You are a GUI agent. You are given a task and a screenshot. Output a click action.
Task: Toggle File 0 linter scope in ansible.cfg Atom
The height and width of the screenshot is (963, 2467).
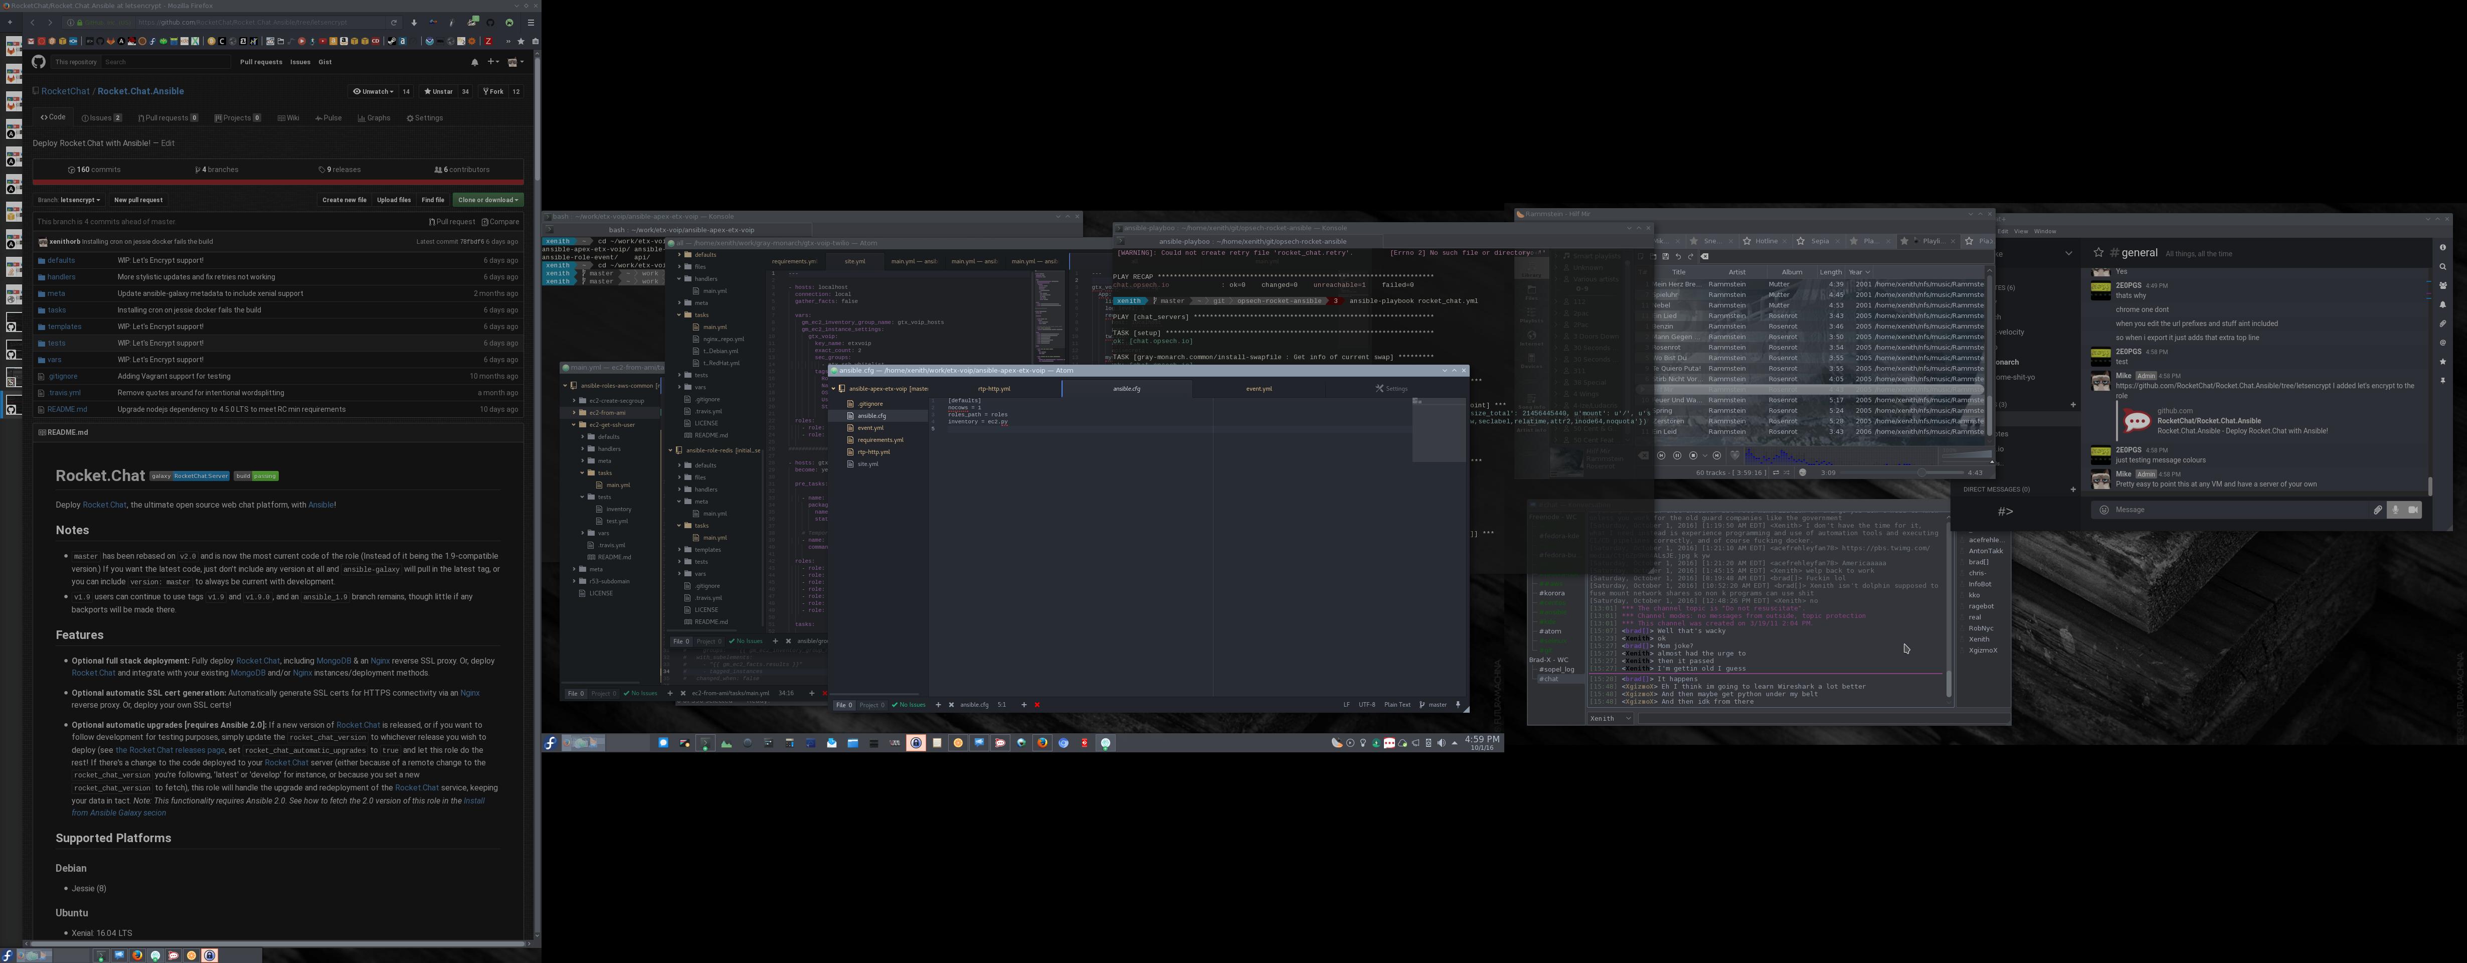point(844,704)
